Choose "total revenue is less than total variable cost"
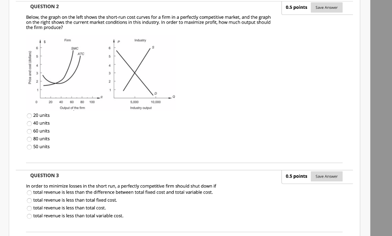The height and width of the screenshot is (236, 392). pyautogui.click(x=29, y=216)
